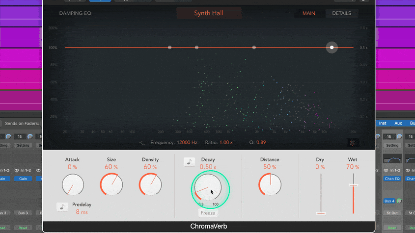
Task: Toggle the Predelay tempo sync note button
Action: [x=62, y=207]
